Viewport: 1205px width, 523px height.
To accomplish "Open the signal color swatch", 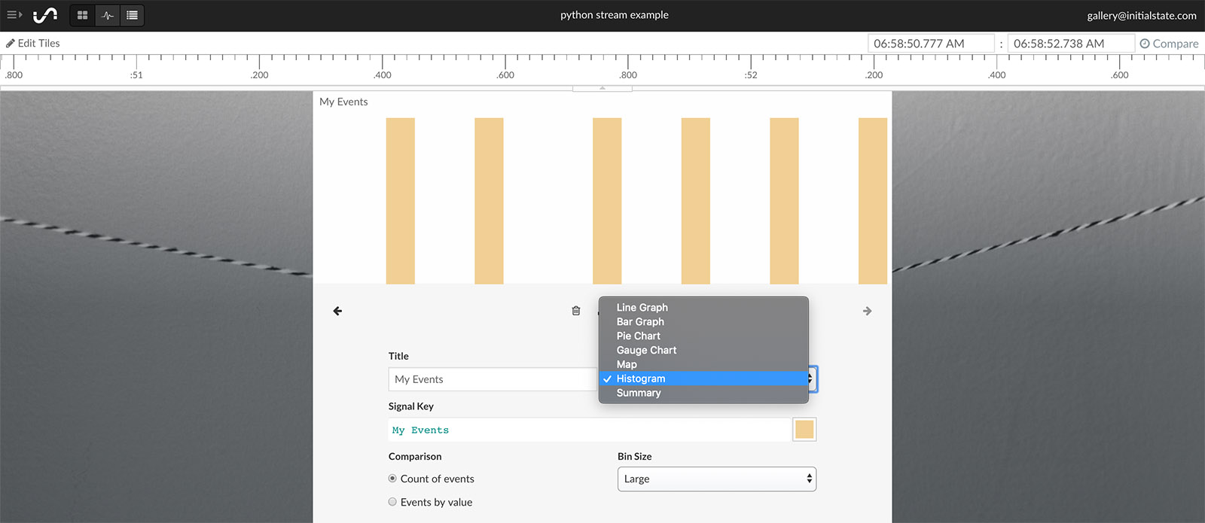I will tap(804, 430).
